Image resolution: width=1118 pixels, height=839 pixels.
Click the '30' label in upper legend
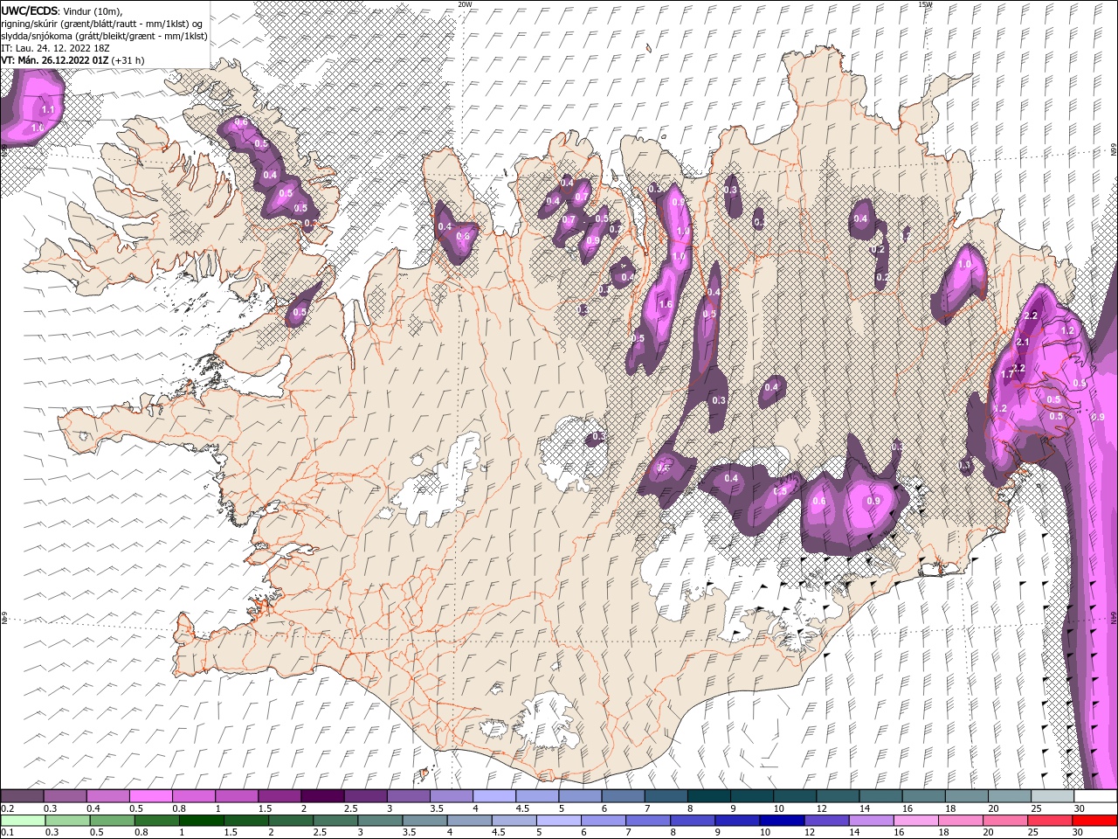point(1080,808)
